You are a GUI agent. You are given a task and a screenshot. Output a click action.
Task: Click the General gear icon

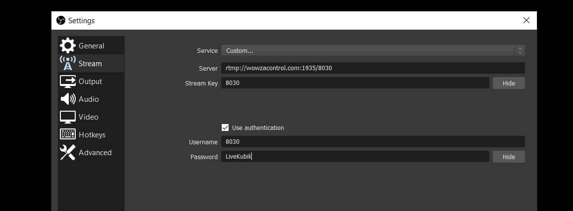tap(68, 45)
